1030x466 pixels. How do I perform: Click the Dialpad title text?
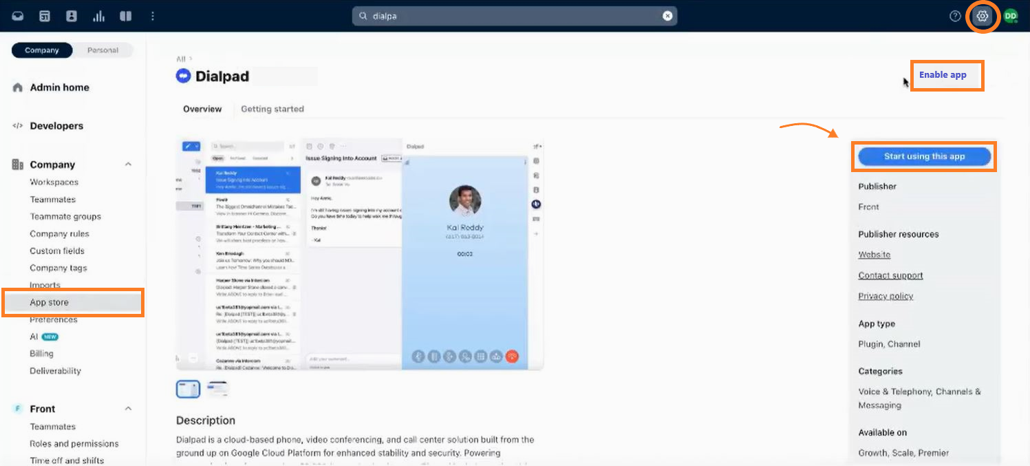(x=222, y=76)
